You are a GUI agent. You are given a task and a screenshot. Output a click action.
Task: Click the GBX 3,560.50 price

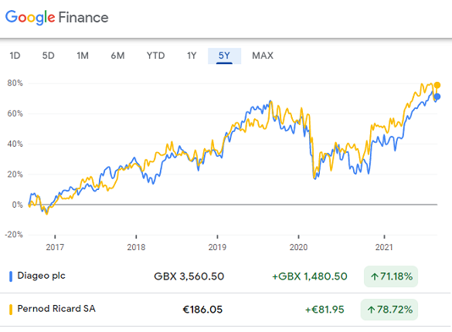point(189,276)
